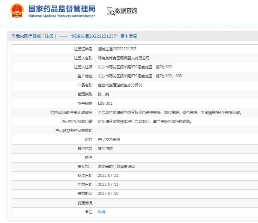Select the 注册证编号 label
This screenshot has width=258, height=223.
click(x=83, y=49)
